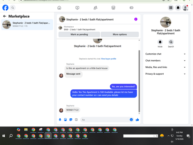Click chat scrollbar up arrow
The image size is (193, 145).
point(139,40)
